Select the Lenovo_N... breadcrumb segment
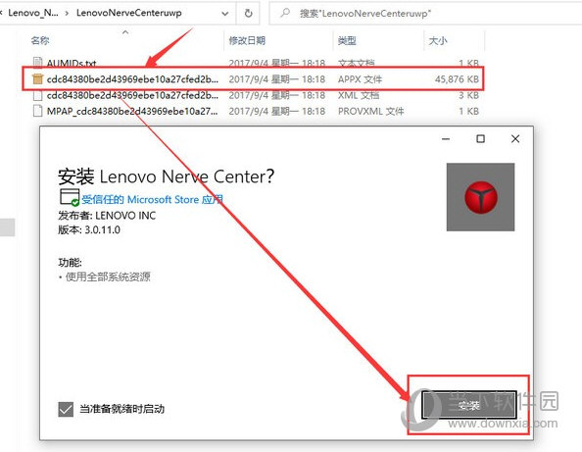Image resolution: width=582 pixels, height=452 pixels. coord(33,13)
